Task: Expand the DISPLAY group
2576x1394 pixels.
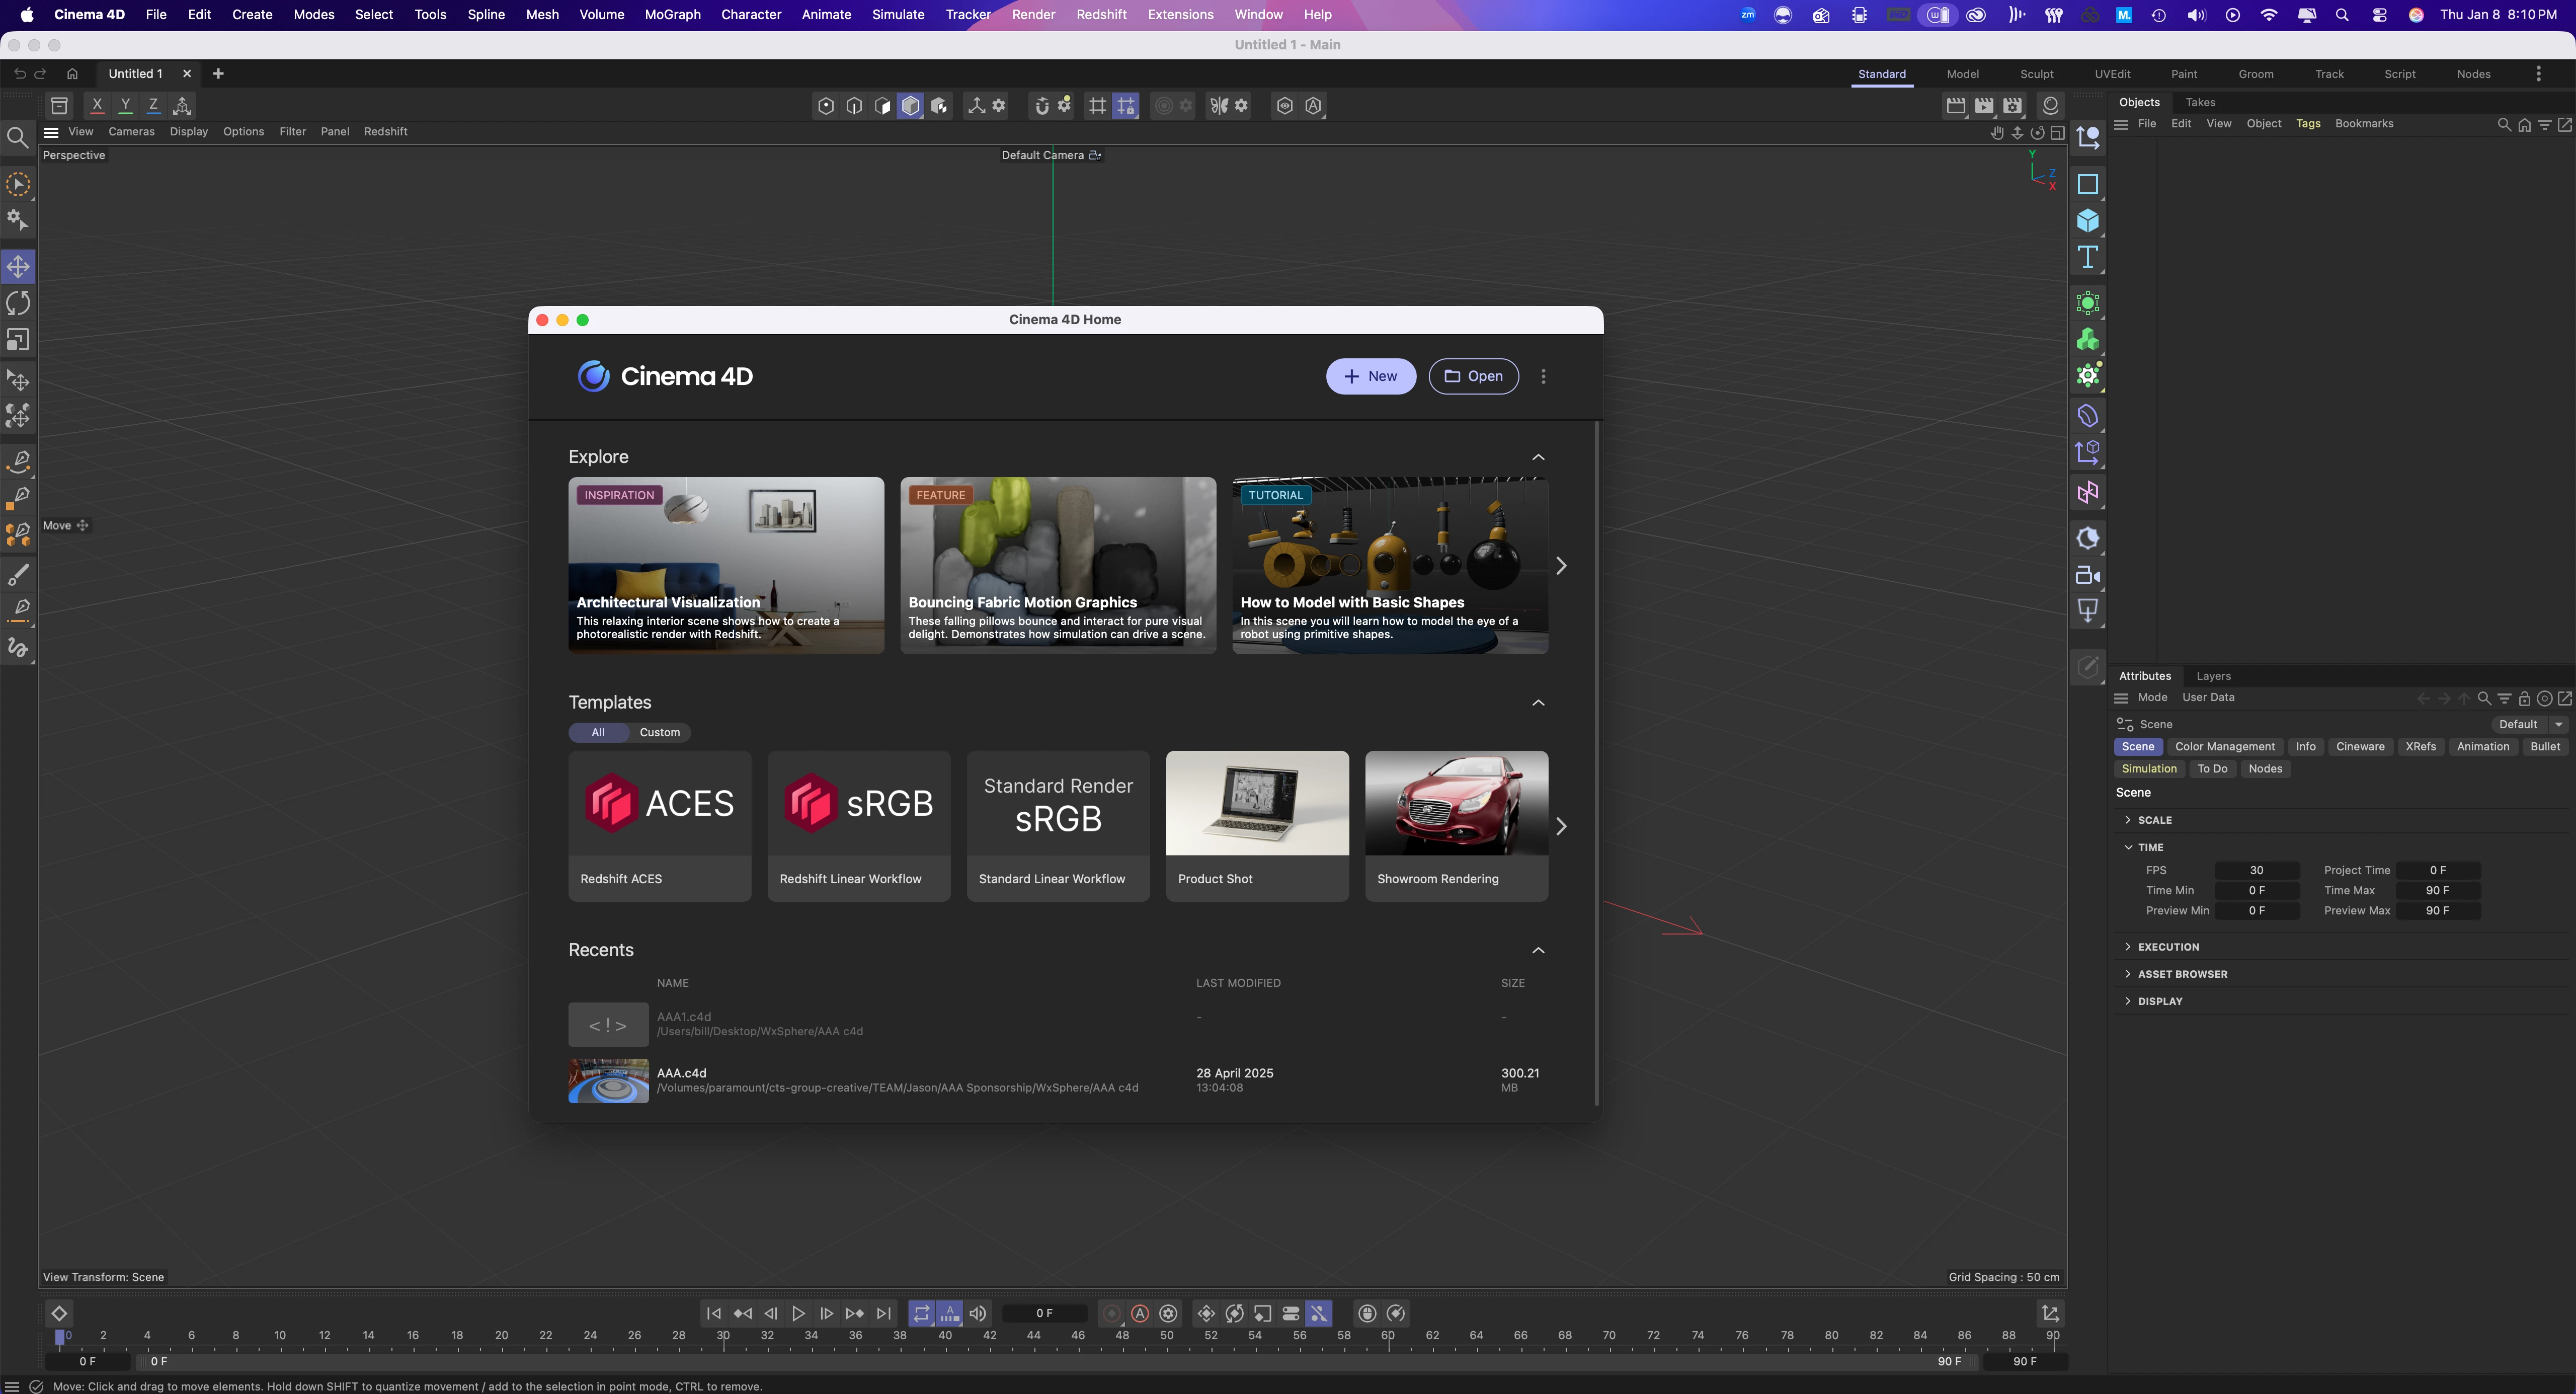Action: click(x=2128, y=1001)
